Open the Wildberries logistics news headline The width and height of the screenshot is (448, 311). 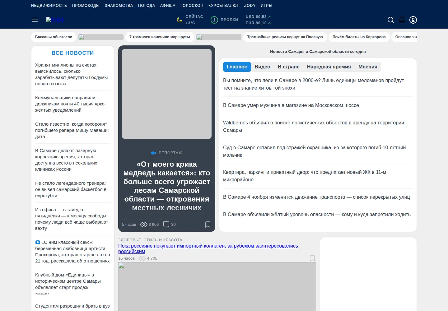[x=314, y=127]
